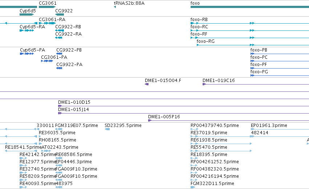Image resolution: width=309 pixels, height=189 pixels.
Task: Select the EP01961.3prime EST label
Action: click(x=269, y=126)
